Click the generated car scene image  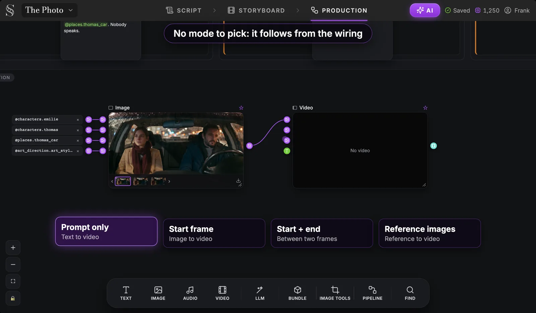coord(176,143)
